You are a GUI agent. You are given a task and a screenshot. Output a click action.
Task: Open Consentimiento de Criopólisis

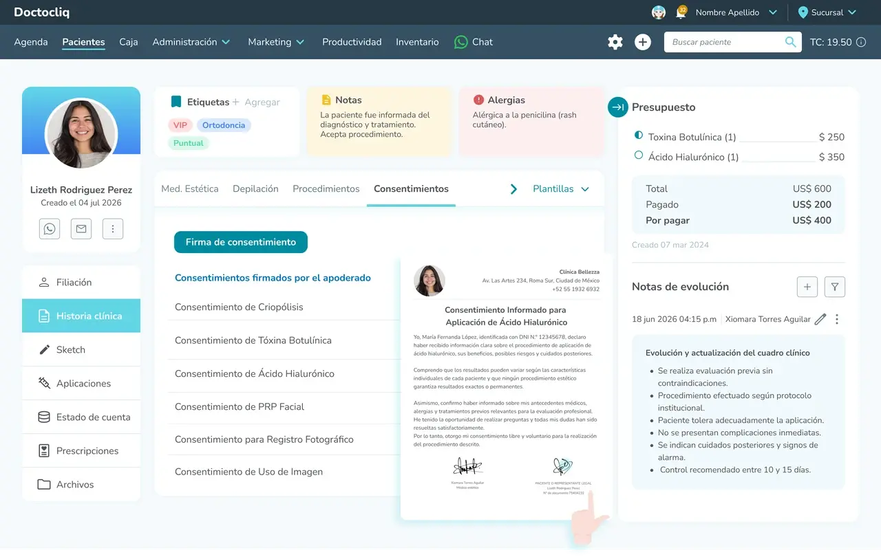(239, 307)
